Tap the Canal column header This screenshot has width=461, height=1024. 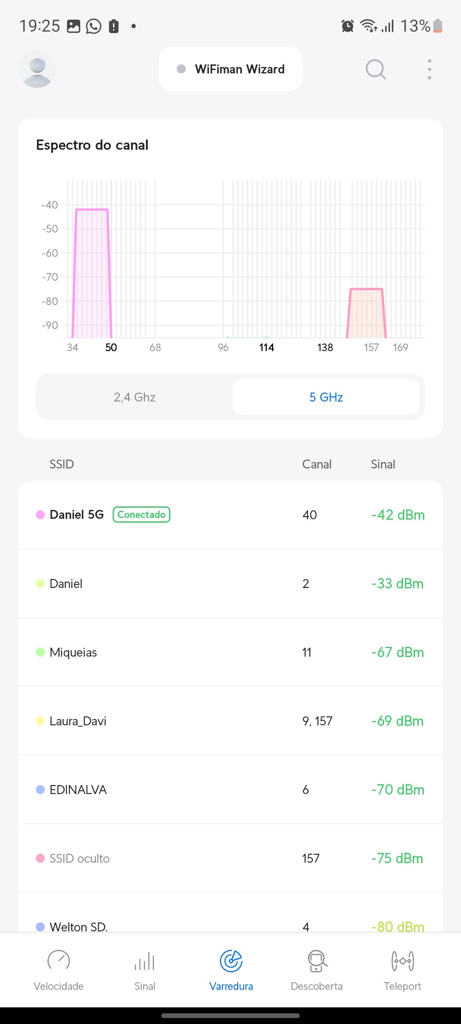[317, 464]
